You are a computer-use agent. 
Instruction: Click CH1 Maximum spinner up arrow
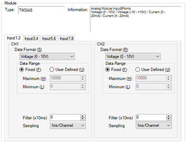(x=83, y=77)
